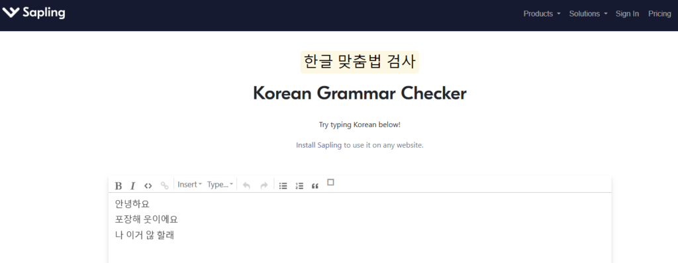
Task: Toggle italic formatting in editor toolbar
Action: click(x=132, y=186)
